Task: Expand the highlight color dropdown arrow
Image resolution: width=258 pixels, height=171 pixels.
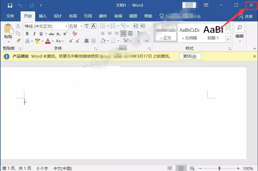Action: tap(43, 41)
